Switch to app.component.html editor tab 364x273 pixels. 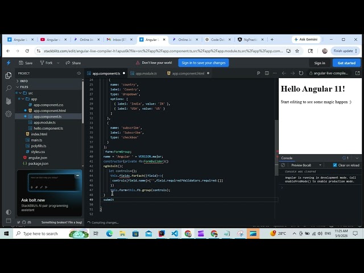point(188,73)
